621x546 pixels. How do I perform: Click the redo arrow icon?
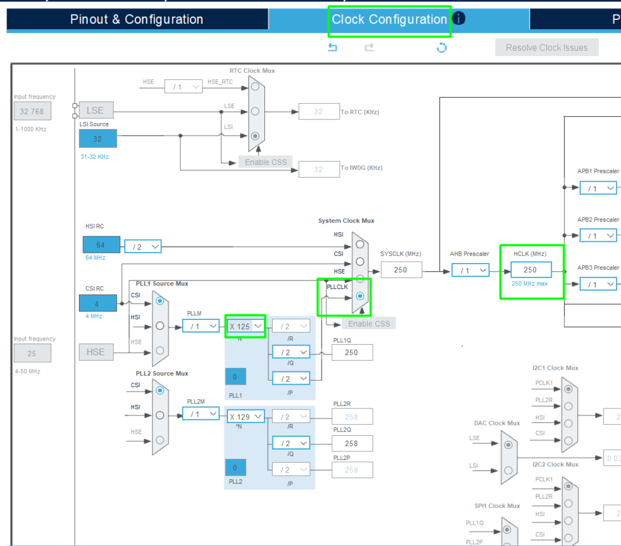369,48
